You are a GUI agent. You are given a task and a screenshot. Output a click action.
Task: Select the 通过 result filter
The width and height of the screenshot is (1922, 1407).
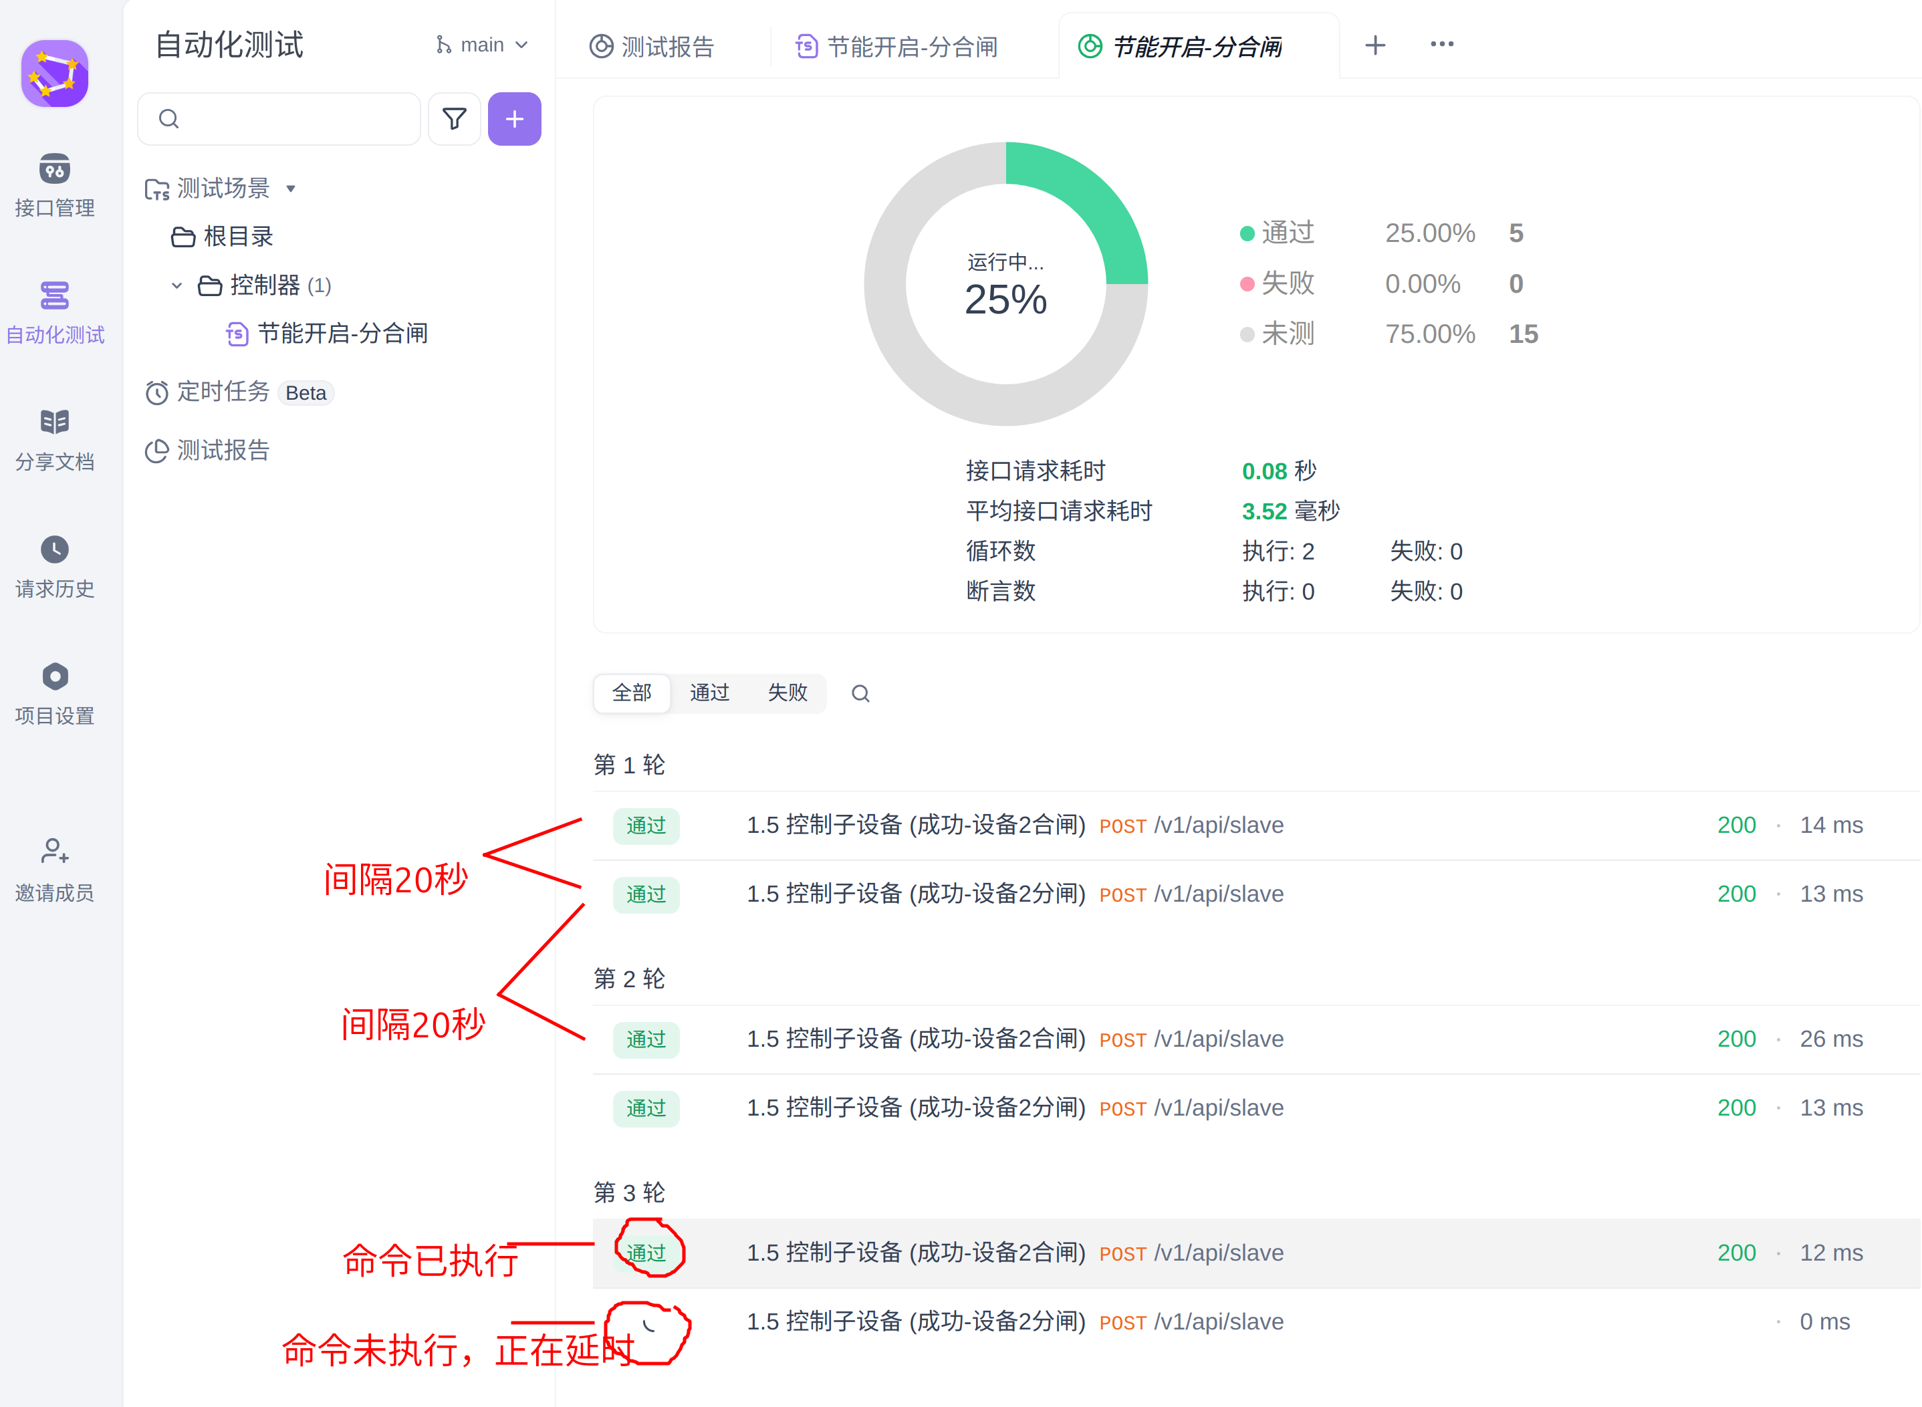tap(709, 692)
